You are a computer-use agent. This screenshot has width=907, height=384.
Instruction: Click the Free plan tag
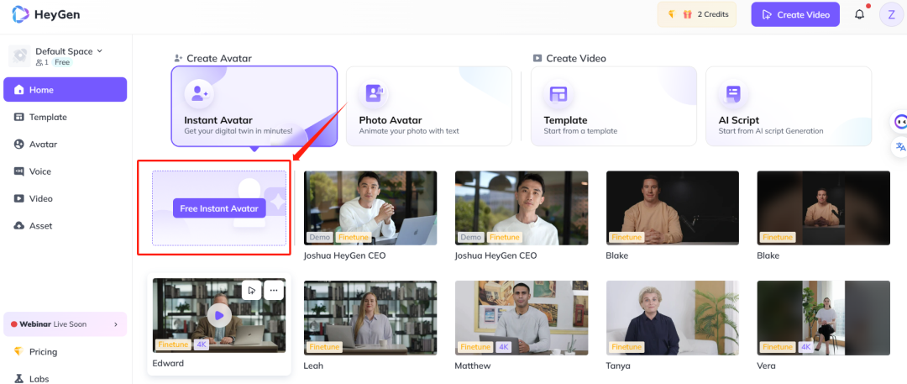(x=62, y=62)
